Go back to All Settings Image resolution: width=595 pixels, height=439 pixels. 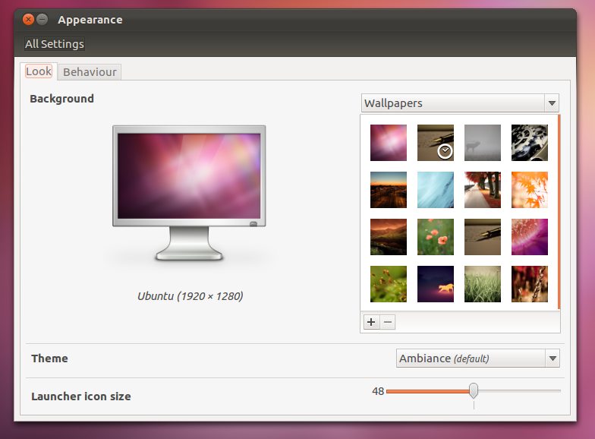55,44
